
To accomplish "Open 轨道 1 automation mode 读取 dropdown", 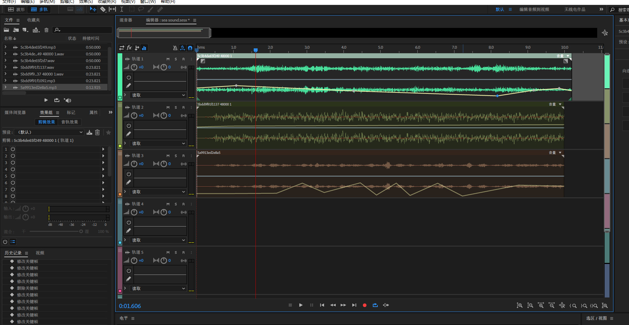I will pyautogui.click(x=158, y=95).
